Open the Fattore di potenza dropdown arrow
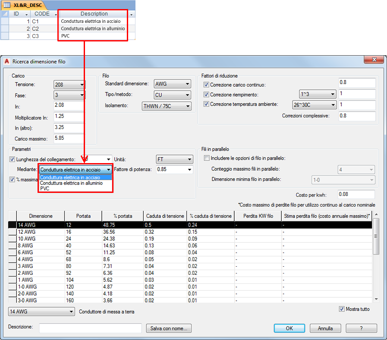The width and height of the screenshot is (387, 340). (x=189, y=170)
